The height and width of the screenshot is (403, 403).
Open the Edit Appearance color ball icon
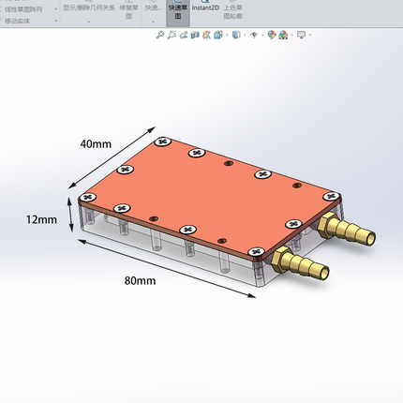point(272,35)
